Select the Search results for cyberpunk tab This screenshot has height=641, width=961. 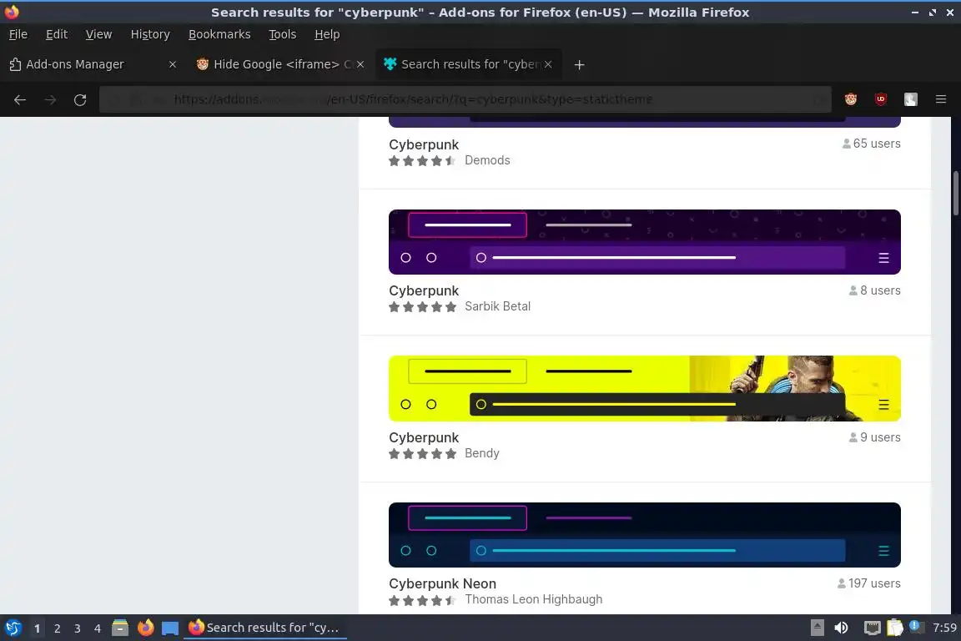(x=468, y=64)
